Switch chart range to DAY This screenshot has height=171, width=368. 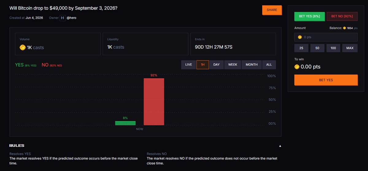pos(217,65)
